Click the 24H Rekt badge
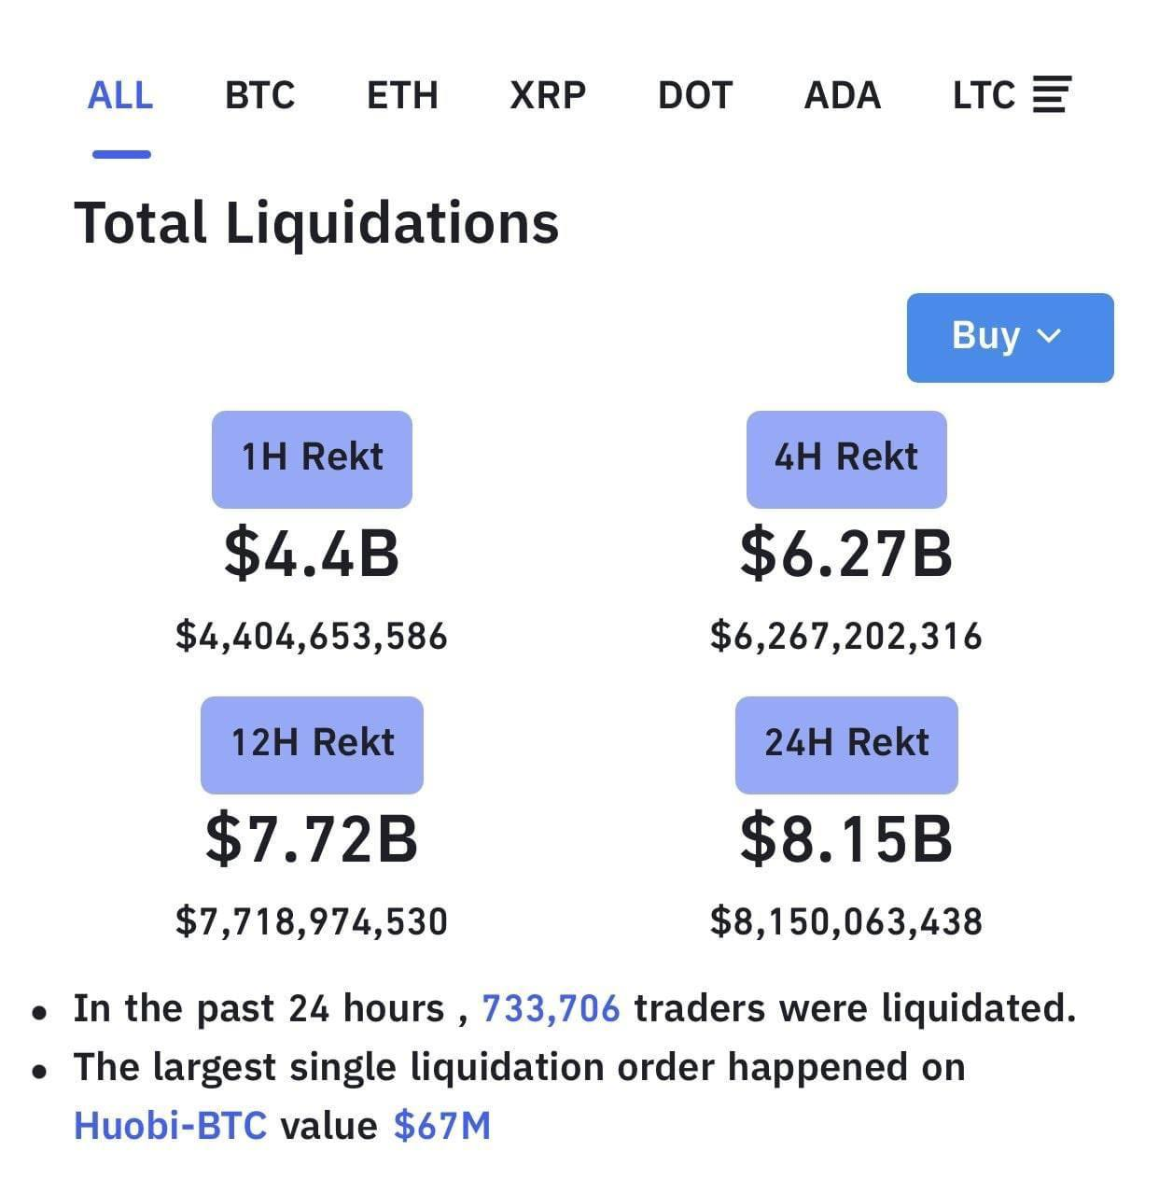 pyautogui.click(x=846, y=744)
